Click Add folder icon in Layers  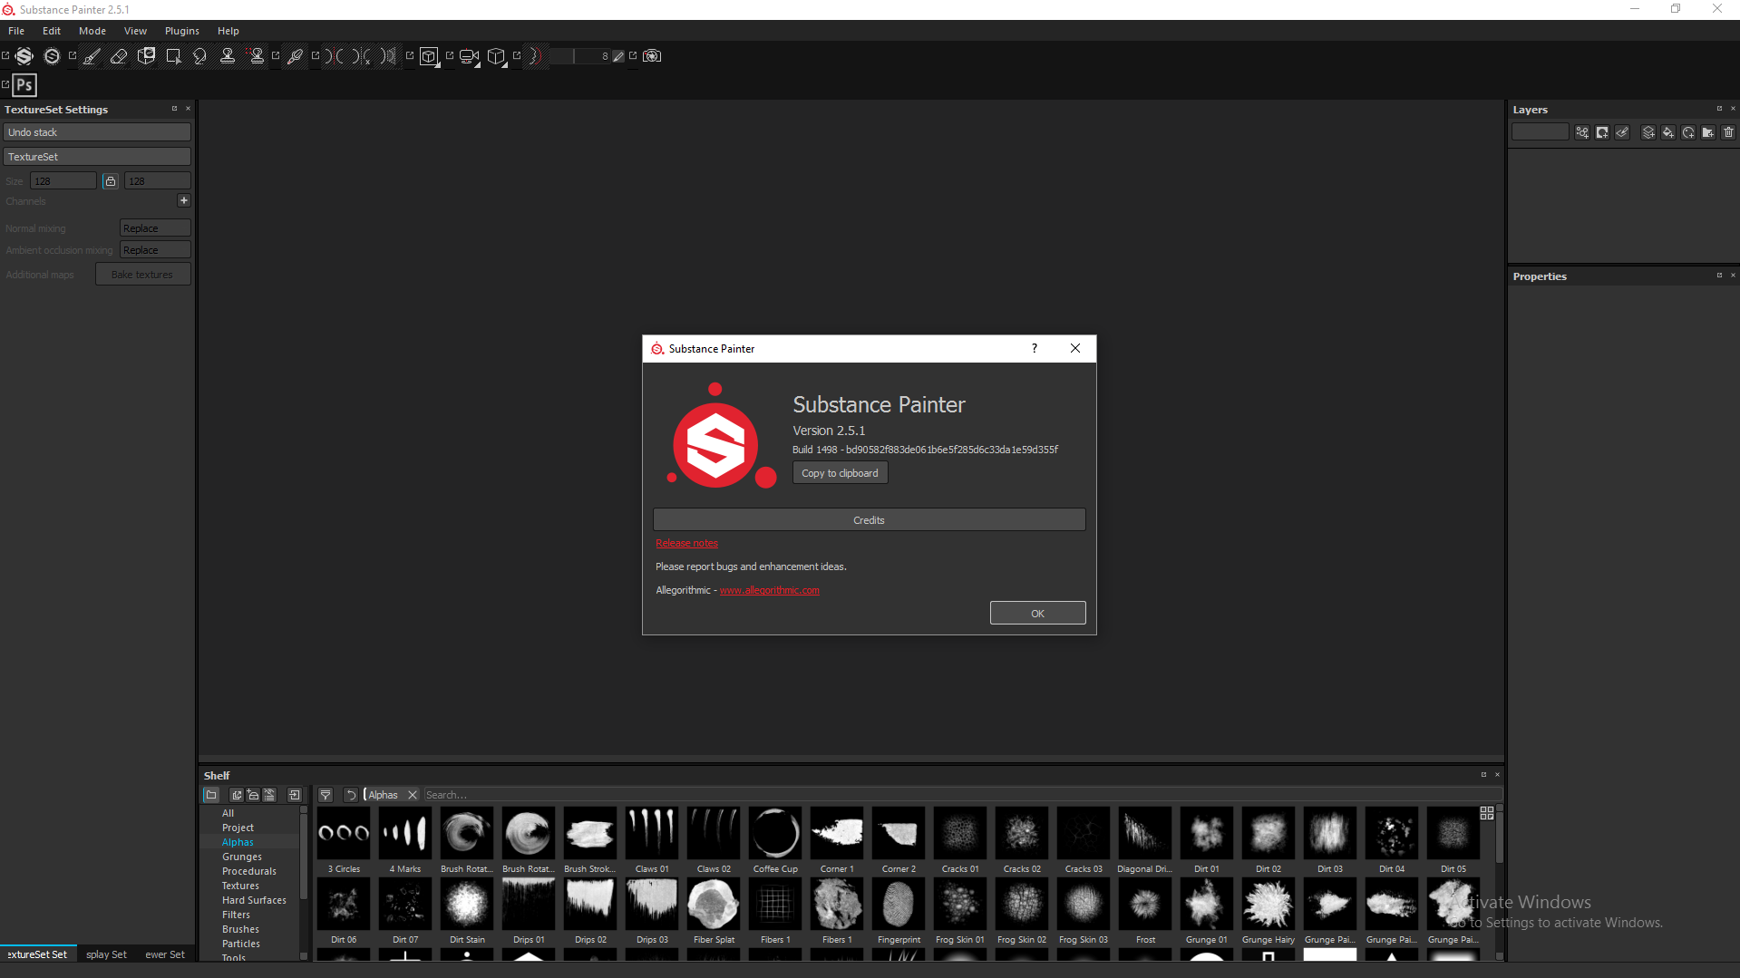pyautogui.click(x=1708, y=132)
